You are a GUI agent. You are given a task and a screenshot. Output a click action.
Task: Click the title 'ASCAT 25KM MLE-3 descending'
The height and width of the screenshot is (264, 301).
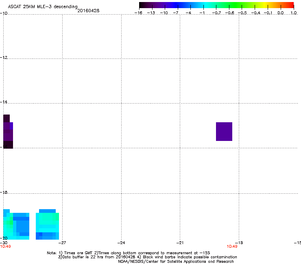43,7
